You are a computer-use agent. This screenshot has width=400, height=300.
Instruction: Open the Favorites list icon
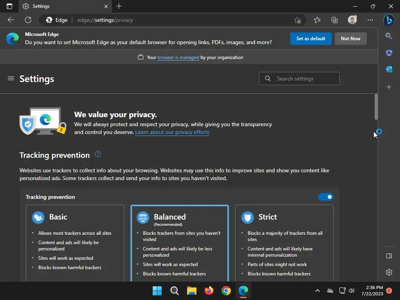point(317,20)
